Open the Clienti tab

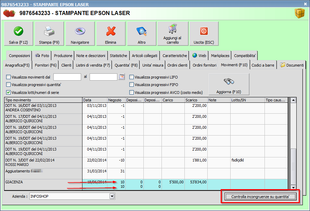66,65
